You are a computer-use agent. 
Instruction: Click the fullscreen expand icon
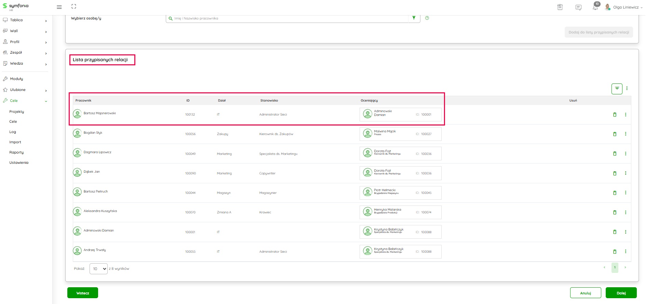[74, 6]
